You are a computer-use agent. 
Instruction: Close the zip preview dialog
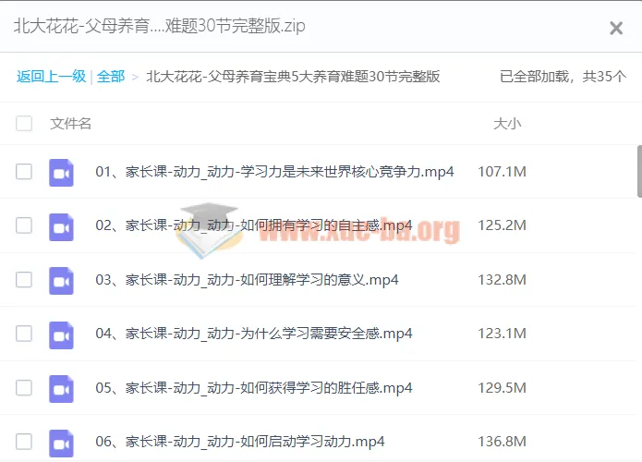click(x=616, y=29)
